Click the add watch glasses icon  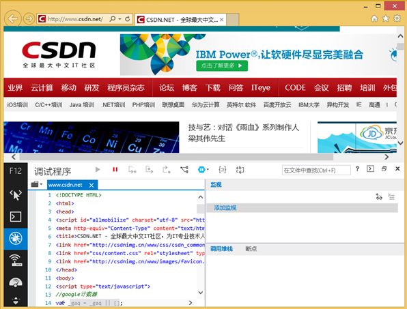[x=379, y=196]
